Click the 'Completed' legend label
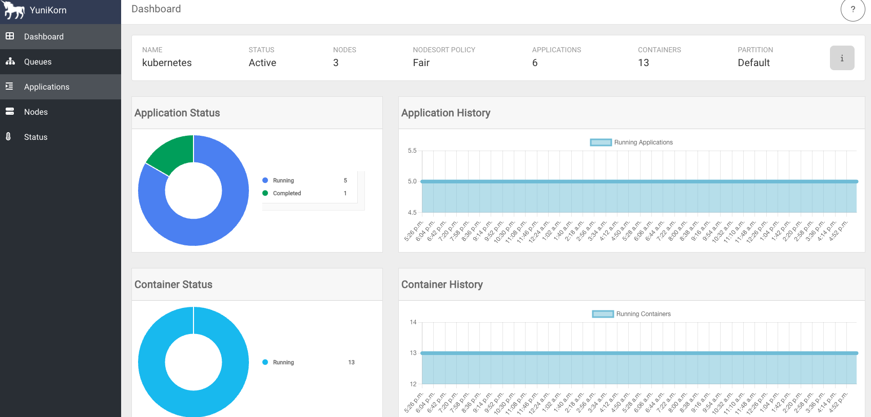This screenshot has width=871, height=417. (287, 193)
